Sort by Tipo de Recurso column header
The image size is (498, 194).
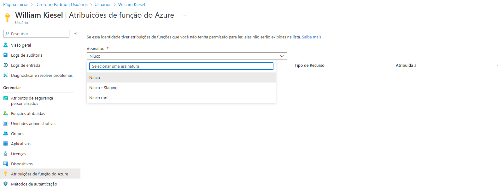point(309,65)
